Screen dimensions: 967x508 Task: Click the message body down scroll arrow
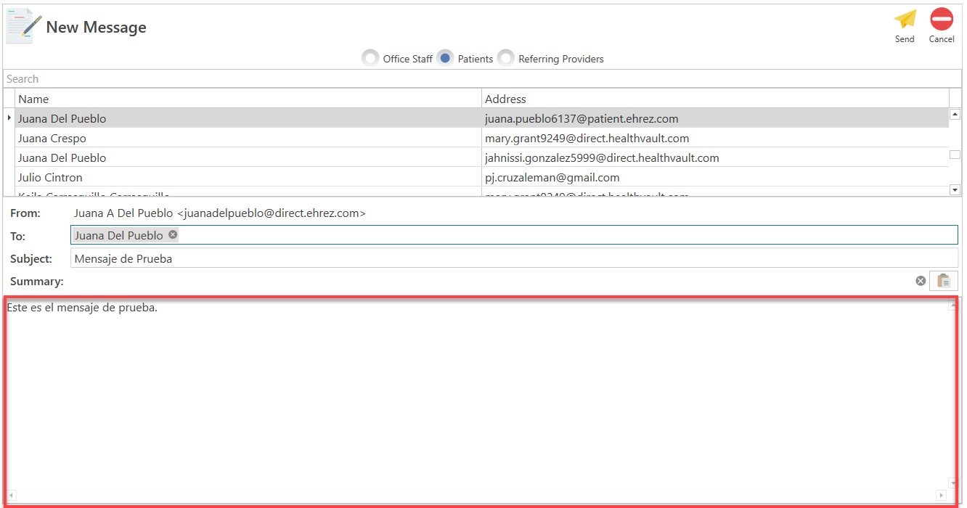[952, 483]
